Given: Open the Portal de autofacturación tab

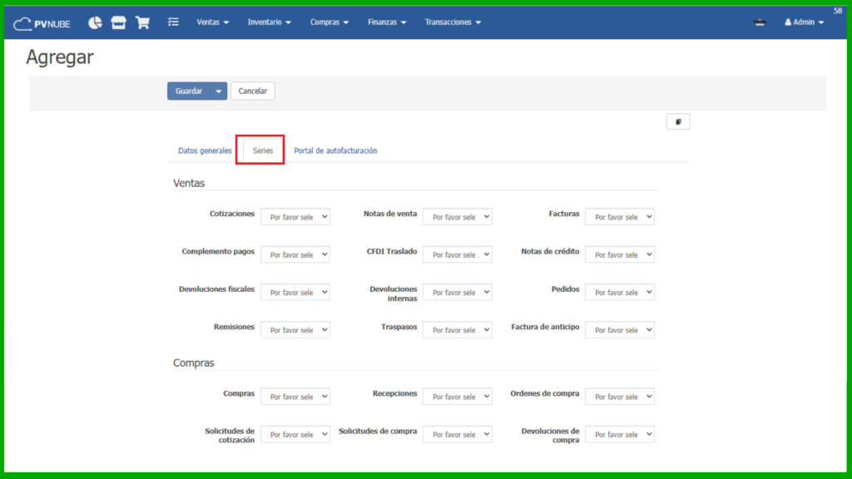Looking at the screenshot, I should click(x=335, y=151).
